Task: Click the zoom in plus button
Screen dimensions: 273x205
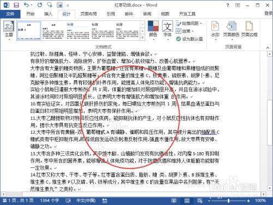Action: click(248, 201)
